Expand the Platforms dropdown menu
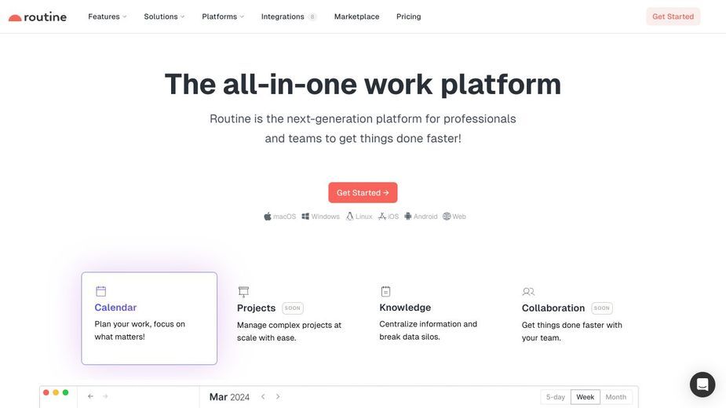Screen dimensions: 726x408 coord(223,16)
